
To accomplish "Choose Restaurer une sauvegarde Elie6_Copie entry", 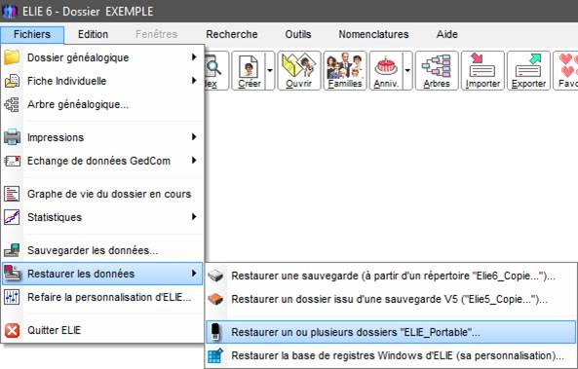I will click(391, 276).
